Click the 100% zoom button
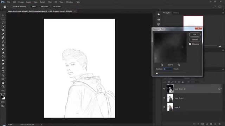 (34, 7)
